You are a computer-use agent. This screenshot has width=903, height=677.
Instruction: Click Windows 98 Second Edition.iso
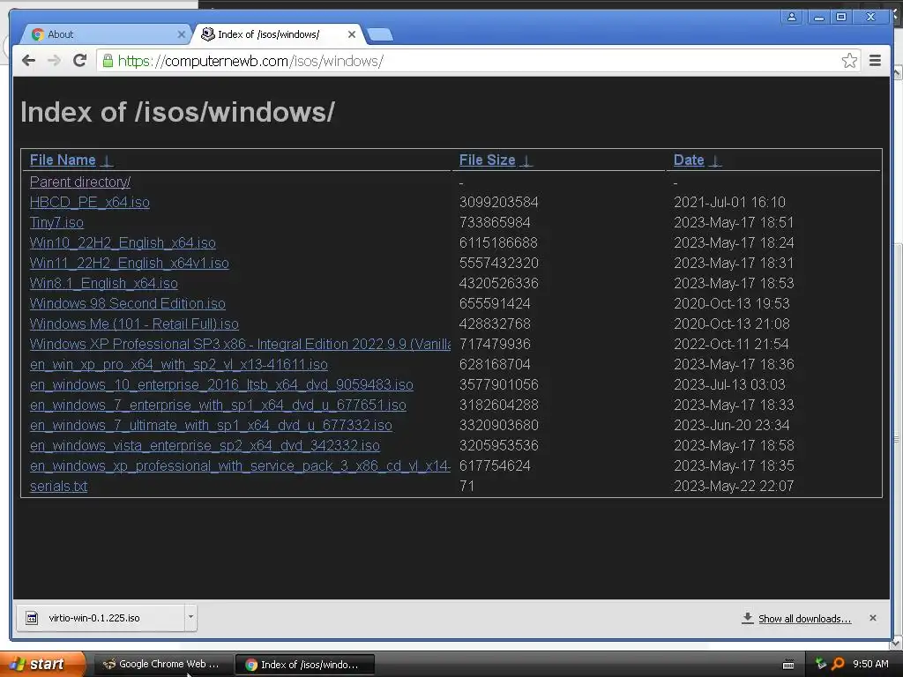pos(127,303)
